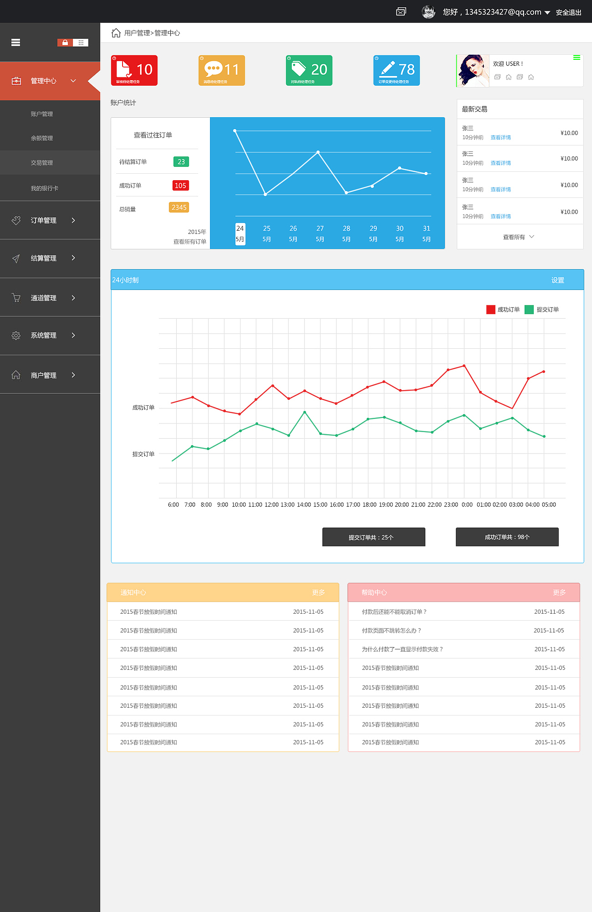Screen dimensions: 592x912
Task: Expand the 通道管理 arrow
Action: click(73, 298)
